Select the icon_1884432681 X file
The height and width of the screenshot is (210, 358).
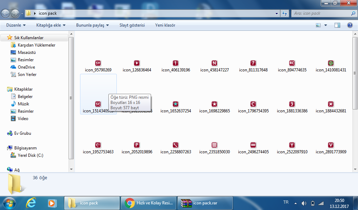[331, 107]
